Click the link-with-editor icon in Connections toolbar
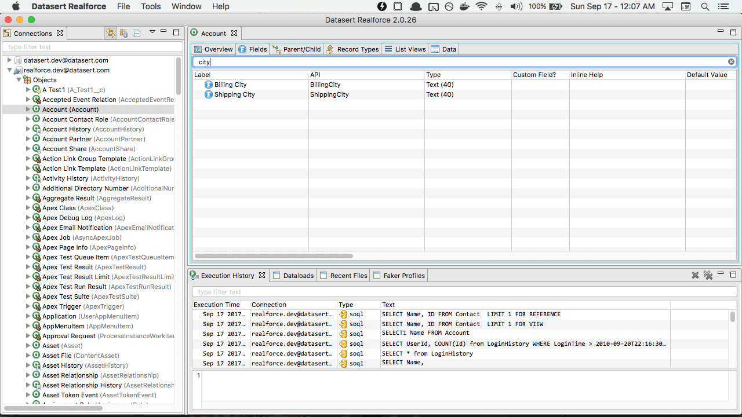 pos(110,33)
